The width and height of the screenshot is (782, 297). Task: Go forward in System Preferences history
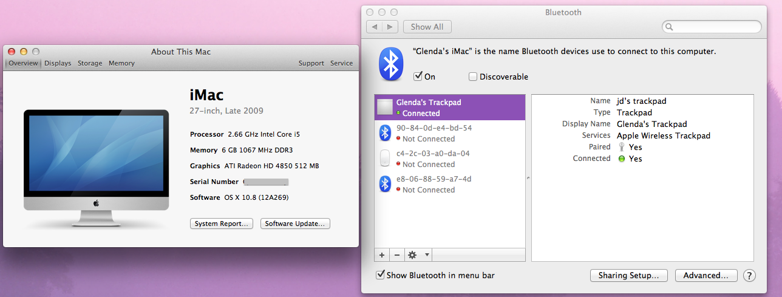coord(390,27)
